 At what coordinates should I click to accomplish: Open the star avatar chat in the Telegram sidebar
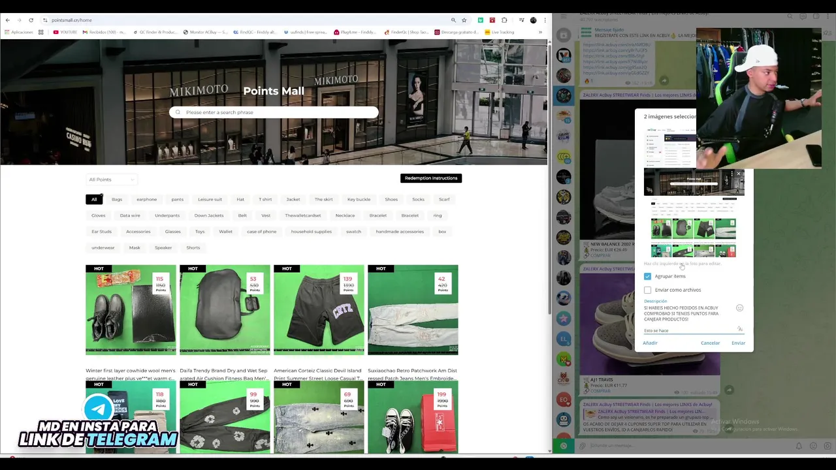(564, 318)
